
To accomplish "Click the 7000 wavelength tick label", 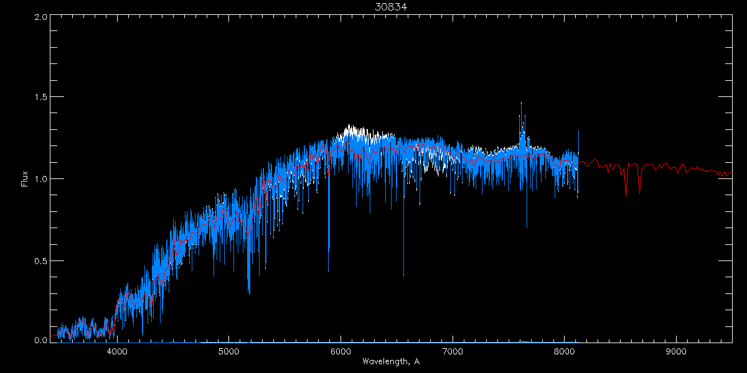I will pos(453,351).
